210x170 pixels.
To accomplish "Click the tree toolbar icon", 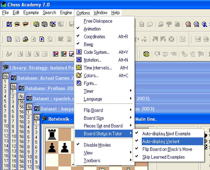I will (169, 24).
